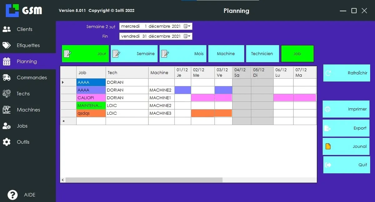
Task: Click the refresh arrow icon on Rafraîchir
Action: (328, 73)
